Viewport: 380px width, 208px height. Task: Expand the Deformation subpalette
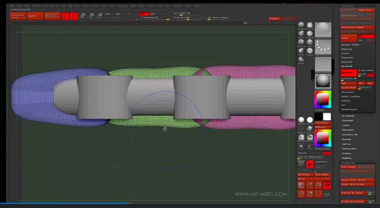click(349, 149)
